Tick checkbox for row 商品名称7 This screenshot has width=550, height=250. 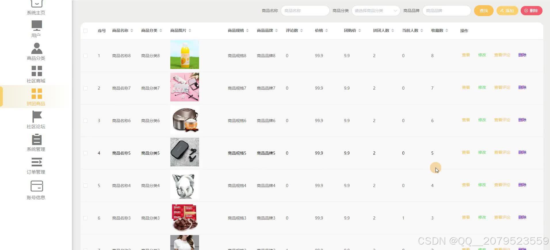(x=85, y=88)
